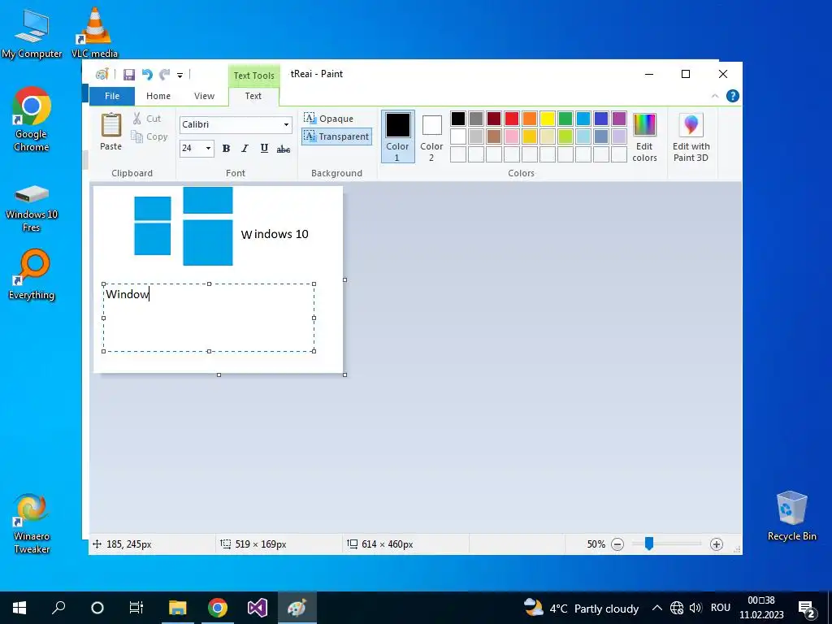Open the File menu
832x624 pixels.
[x=112, y=96]
